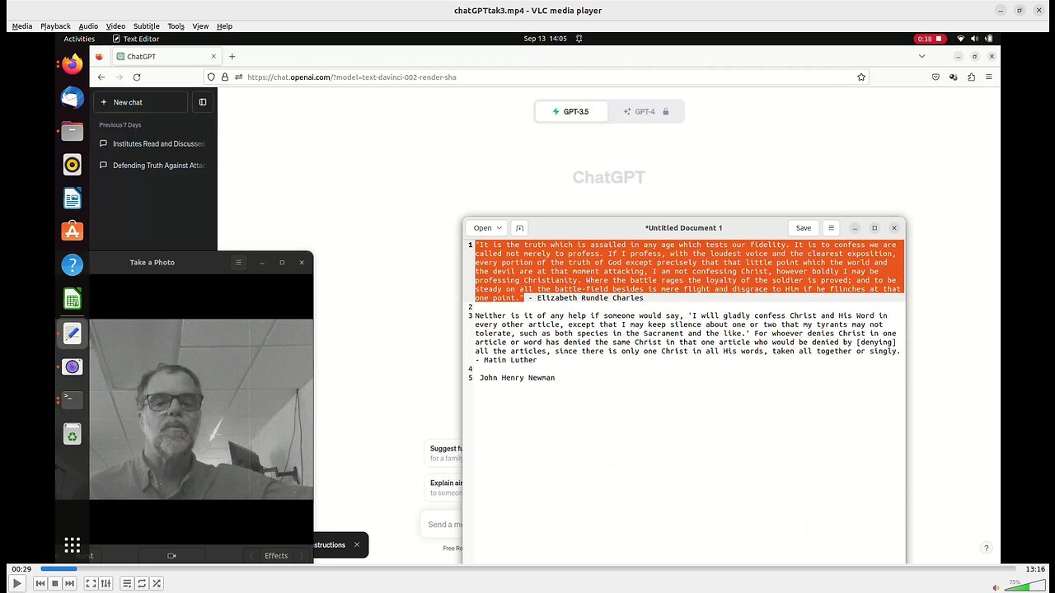Click the Sep 13 14:05 clock
Viewport: 1055px width, 593px height.
click(x=545, y=39)
